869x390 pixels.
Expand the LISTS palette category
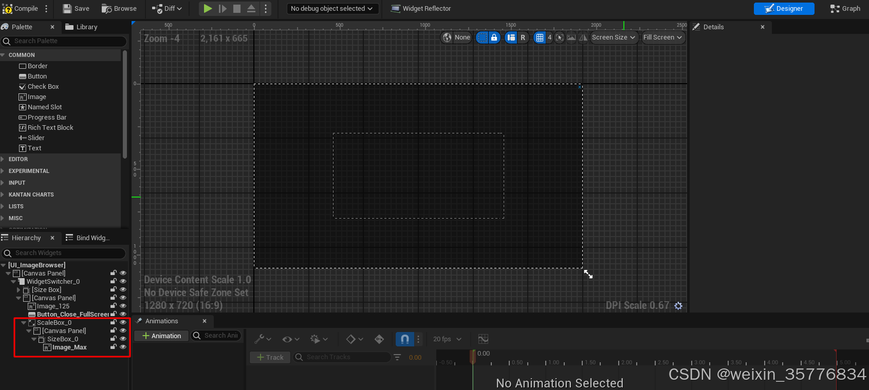click(3, 206)
